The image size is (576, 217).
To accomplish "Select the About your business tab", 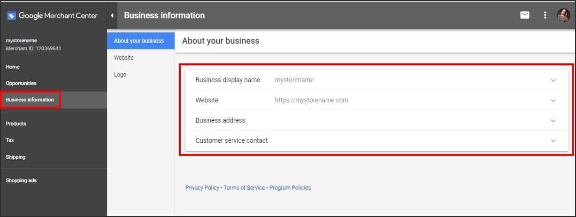I will 139,41.
